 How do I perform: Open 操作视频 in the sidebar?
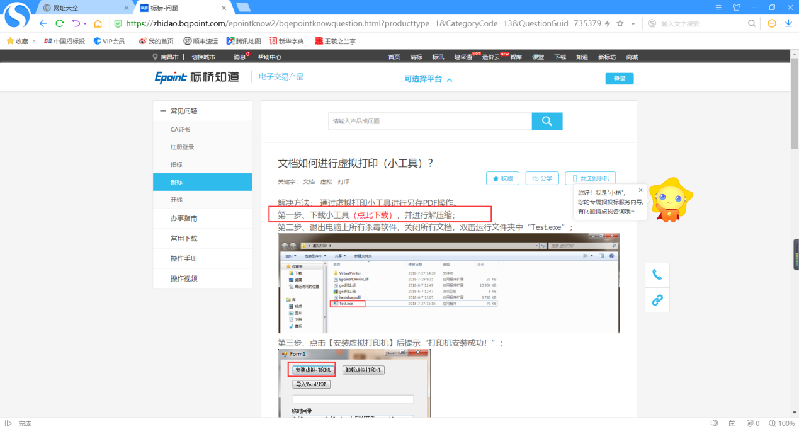click(184, 278)
